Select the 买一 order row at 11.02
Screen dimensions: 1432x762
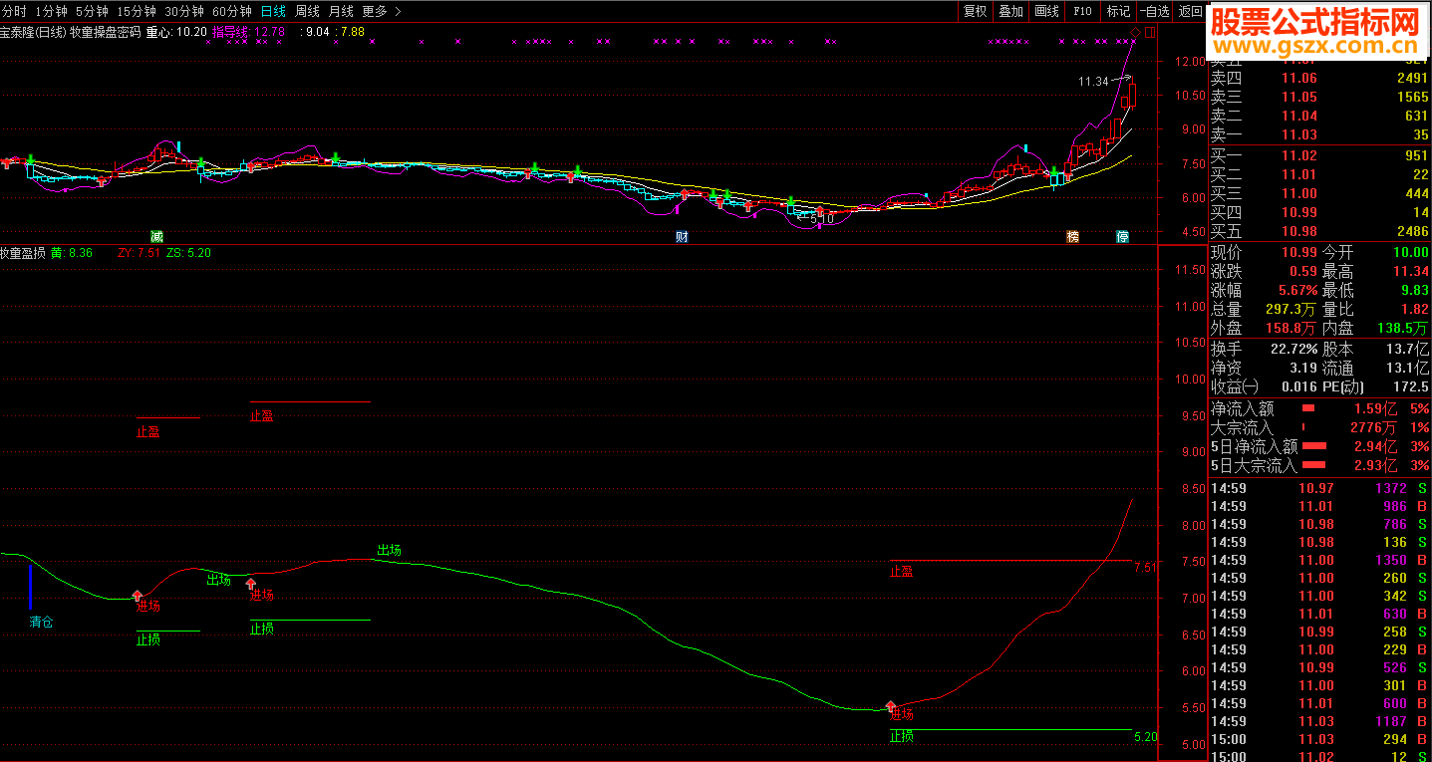[x=1319, y=155]
